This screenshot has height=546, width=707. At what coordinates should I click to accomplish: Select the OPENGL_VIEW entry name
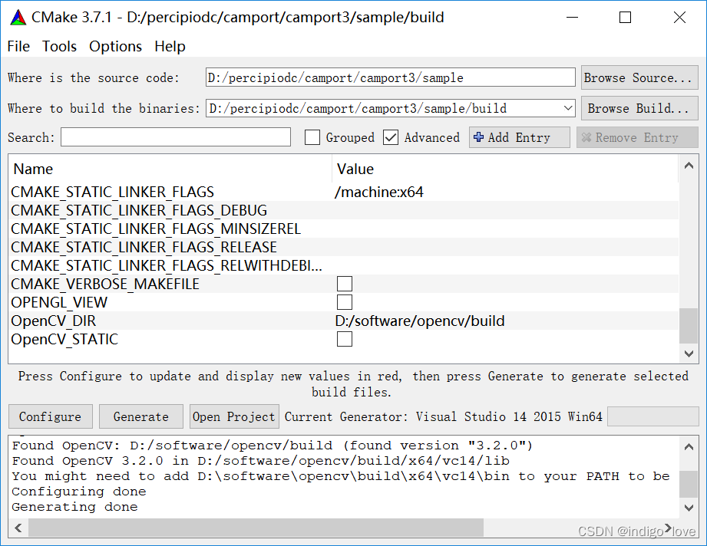(59, 303)
